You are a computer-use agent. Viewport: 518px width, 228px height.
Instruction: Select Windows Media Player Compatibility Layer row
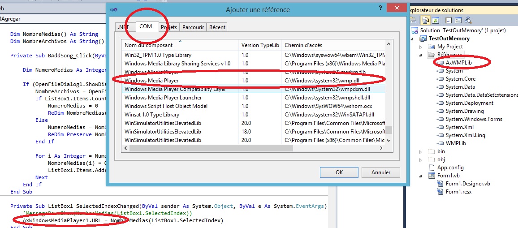tap(253, 89)
